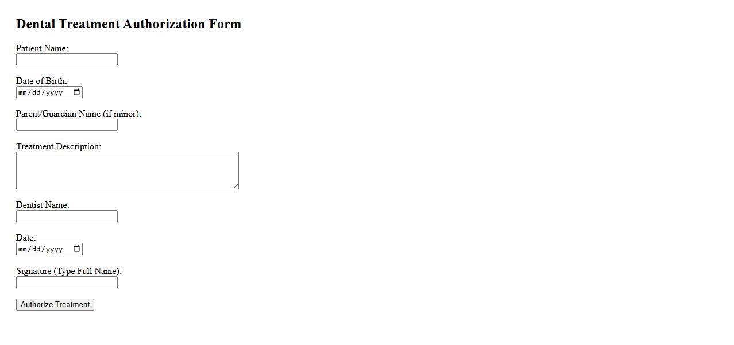Click inside the Treatment Description textarea
This screenshot has height=345, width=734.
(127, 170)
